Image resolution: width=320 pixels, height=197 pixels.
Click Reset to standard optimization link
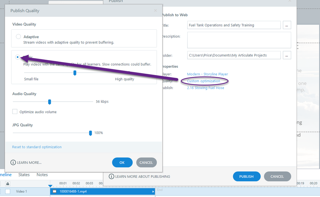(x=37, y=147)
